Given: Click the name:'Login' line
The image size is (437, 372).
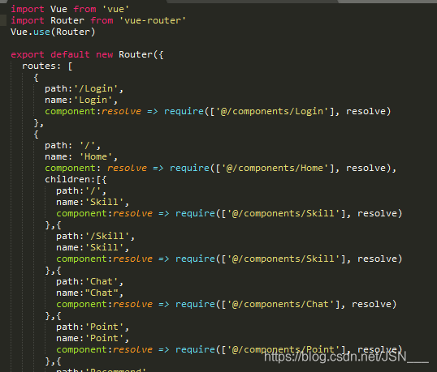Looking at the screenshot, I should coord(81,100).
